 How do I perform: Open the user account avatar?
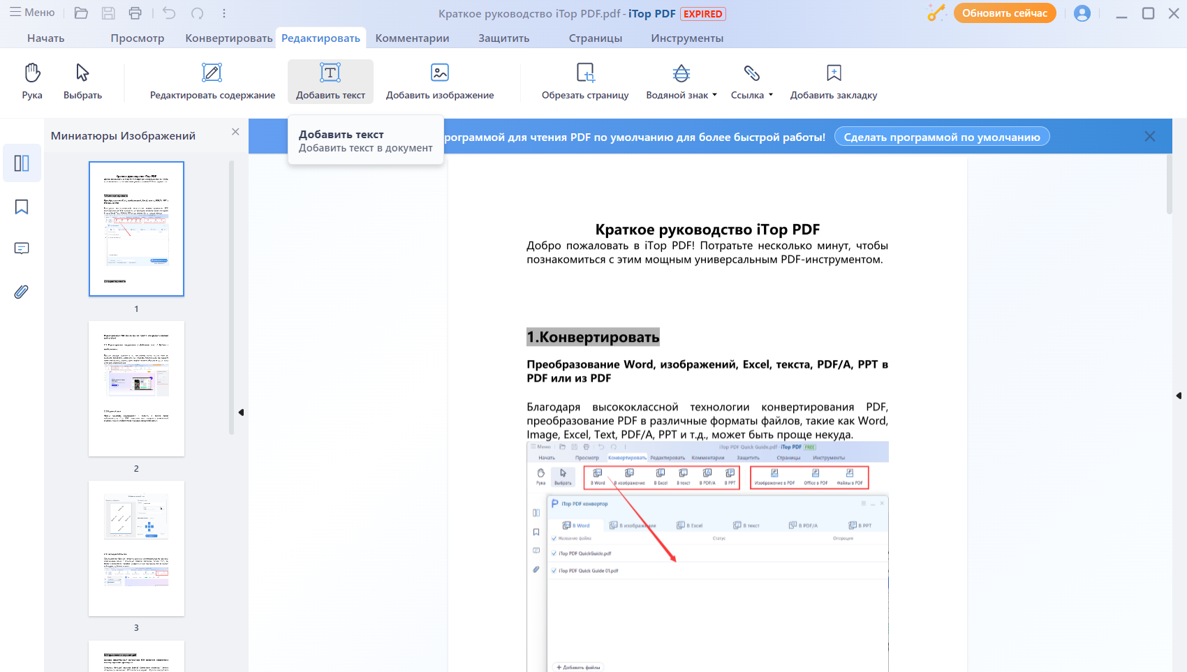click(1082, 13)
